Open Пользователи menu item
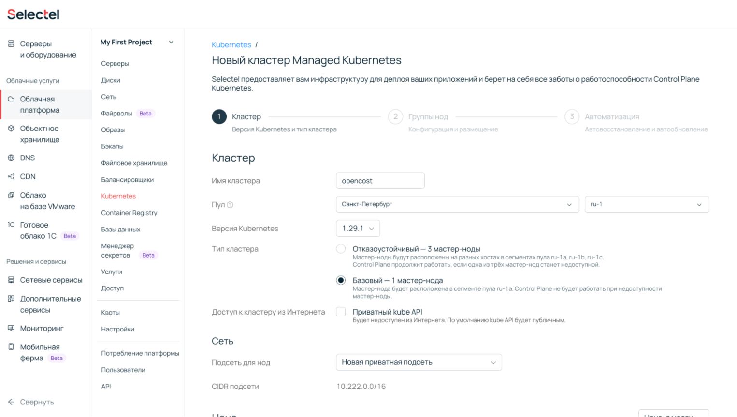 click(x=123, y=370)
